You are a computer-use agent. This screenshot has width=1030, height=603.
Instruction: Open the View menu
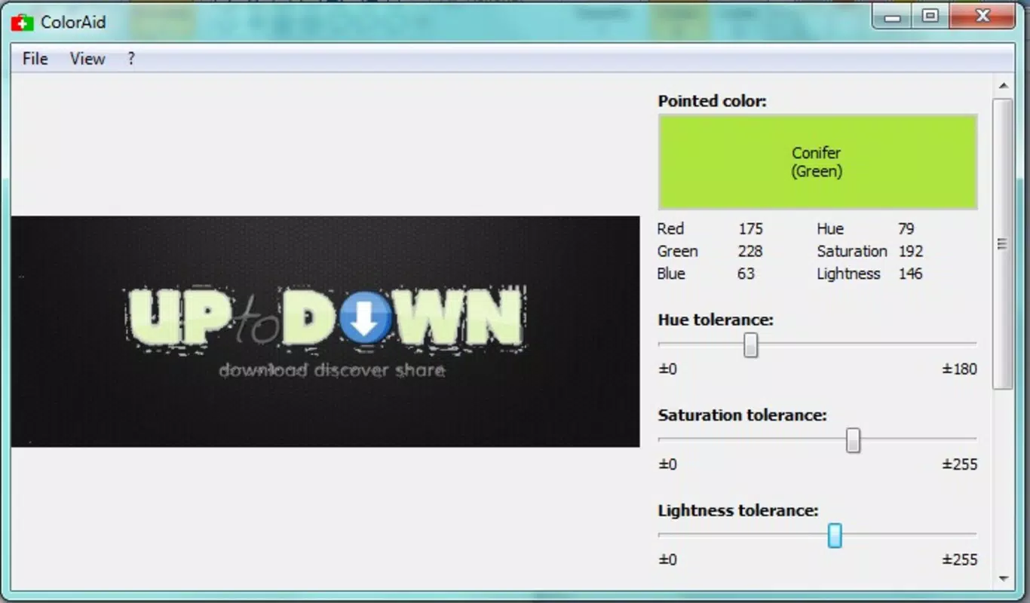pyautogui.click(x=87, y=59)
